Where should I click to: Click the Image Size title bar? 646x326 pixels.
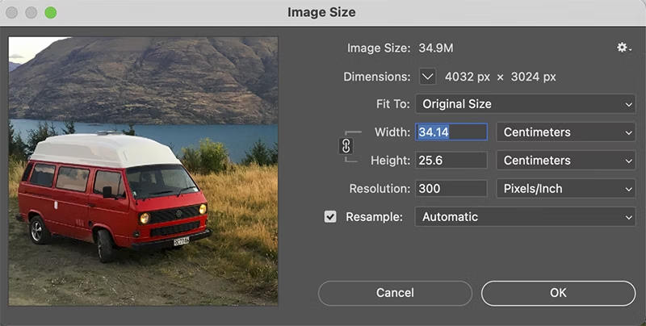pyautogui.click(x=321, y=13)
